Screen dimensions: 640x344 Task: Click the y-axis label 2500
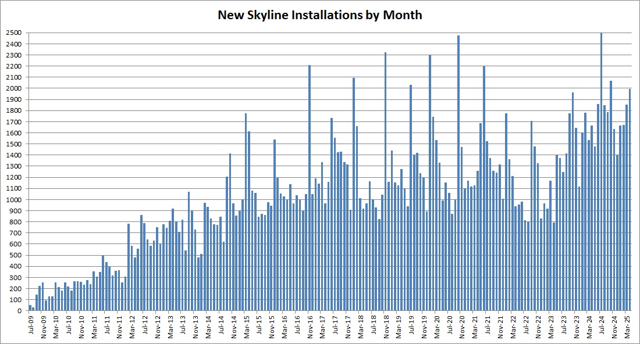point(14,33)
